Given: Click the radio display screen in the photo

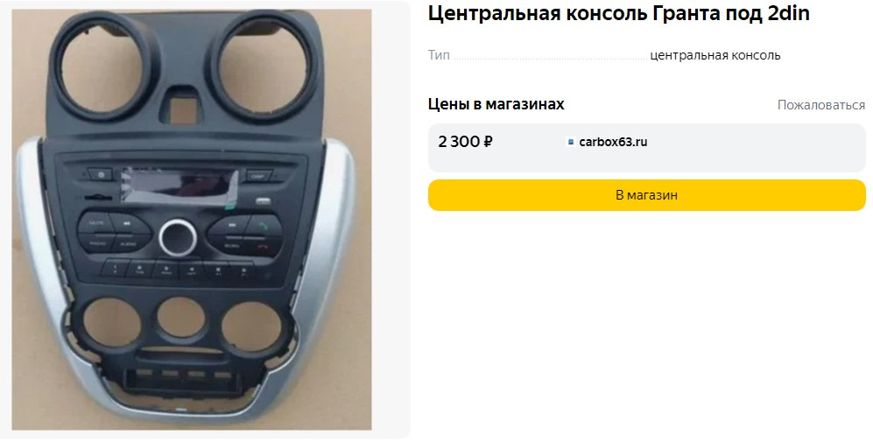Looking at the screenshot, I should [180, 186].
